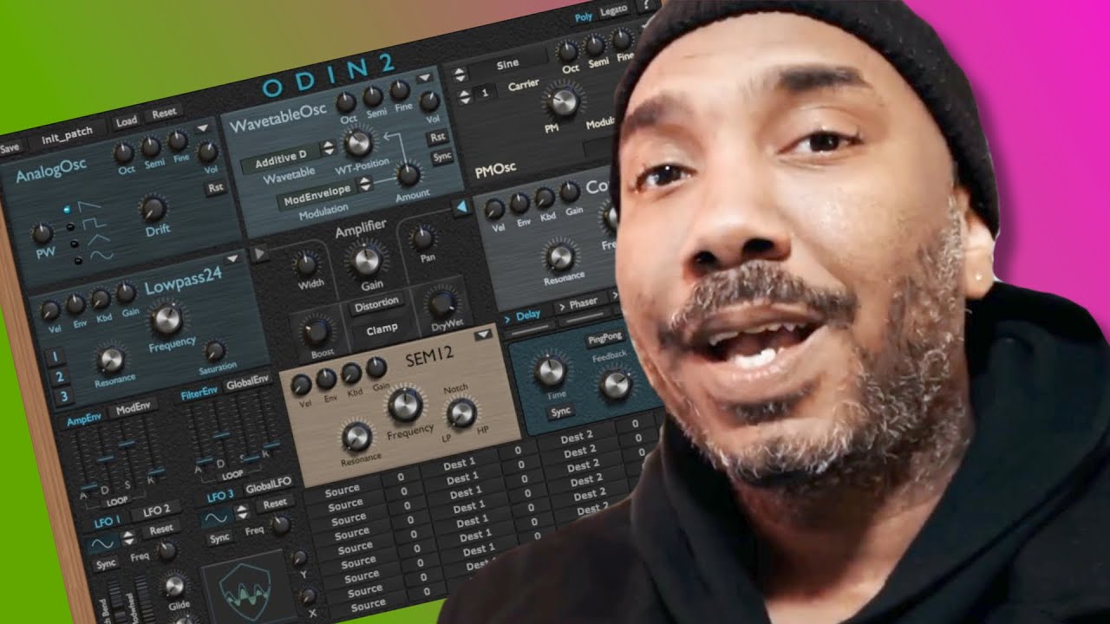1110x624 pixels.
Task: Open the Clamp distortion type dropdown
Action: tap(381, 328)
